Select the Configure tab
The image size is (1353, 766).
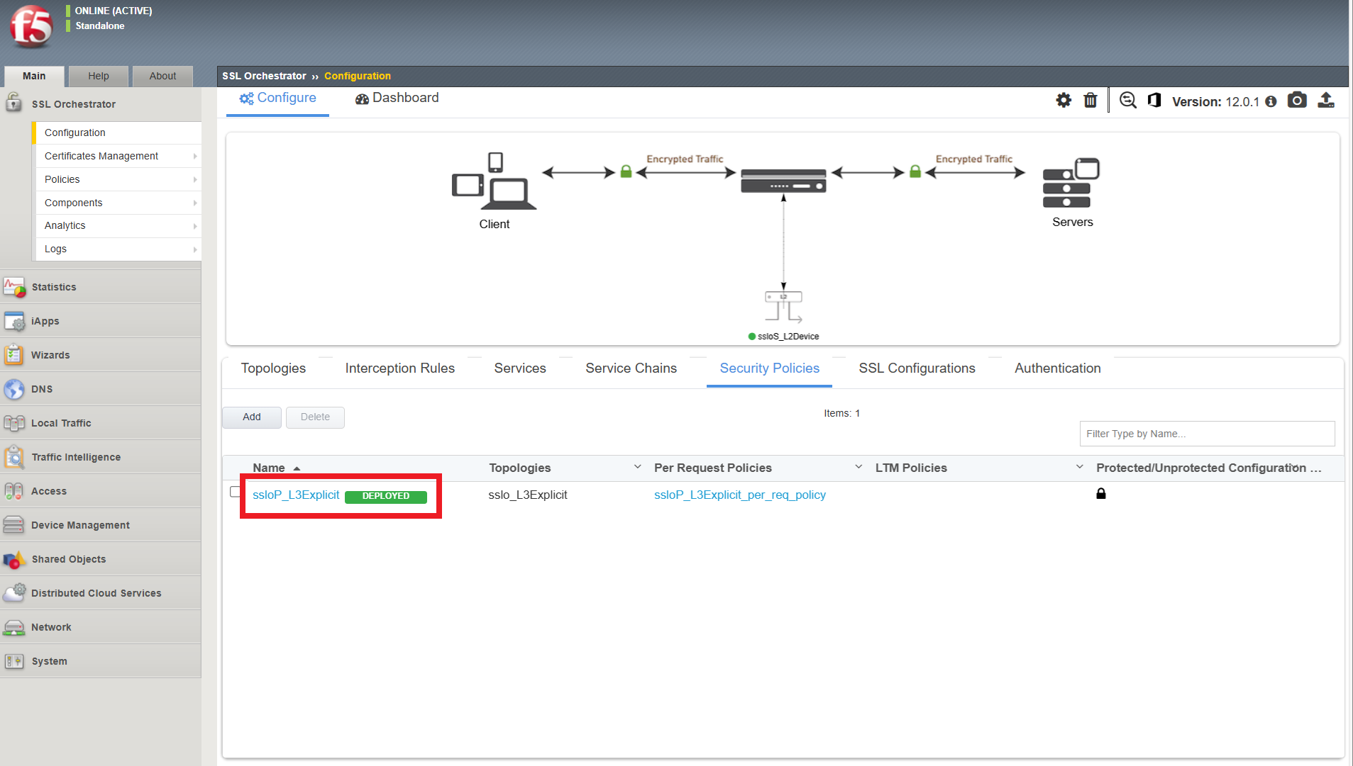[278, 98]
